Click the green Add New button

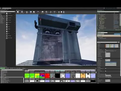[3, 68]
